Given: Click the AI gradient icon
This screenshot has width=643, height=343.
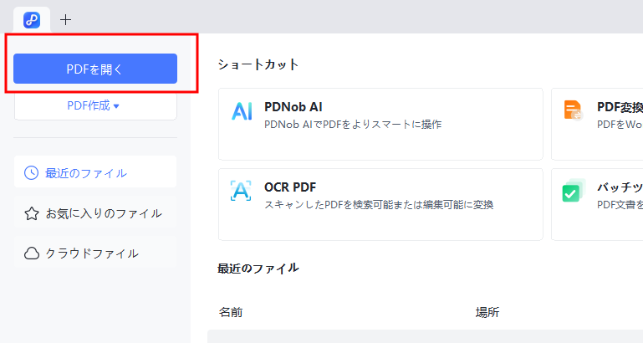Looking at the screenshot, I should point(242,111).
